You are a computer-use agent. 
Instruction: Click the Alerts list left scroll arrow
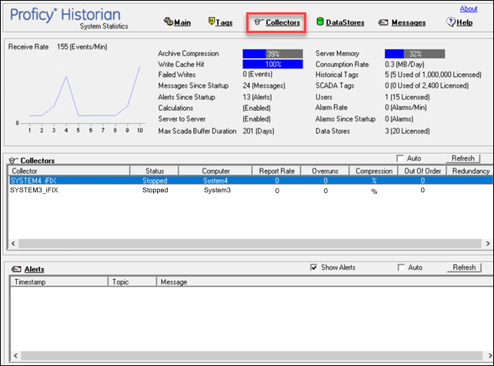(x=15, y=355)
